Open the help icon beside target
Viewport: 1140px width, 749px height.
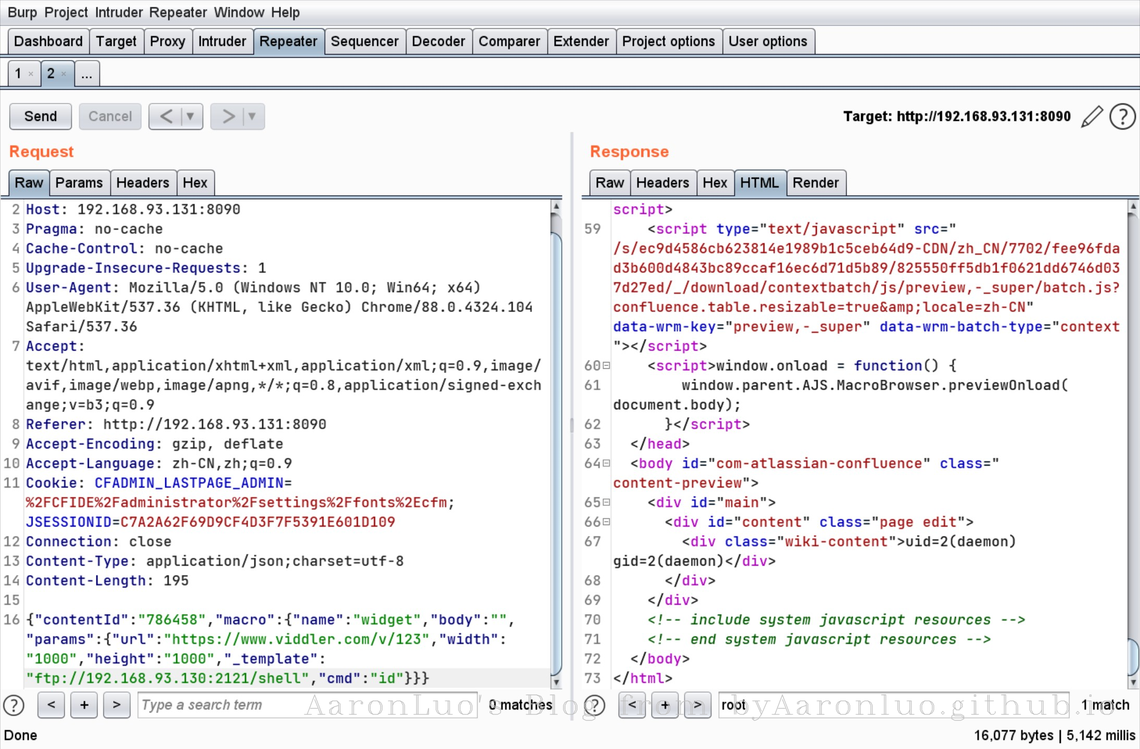pos(1122,116)
